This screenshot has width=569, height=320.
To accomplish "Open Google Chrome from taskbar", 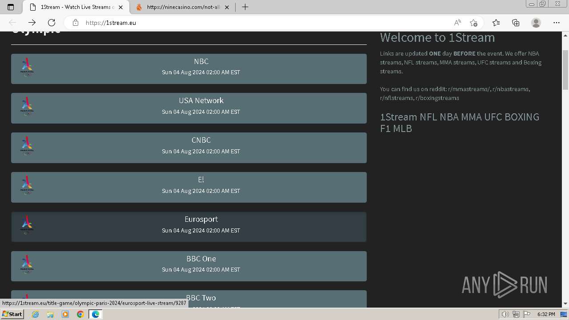I will coord(80,314).
